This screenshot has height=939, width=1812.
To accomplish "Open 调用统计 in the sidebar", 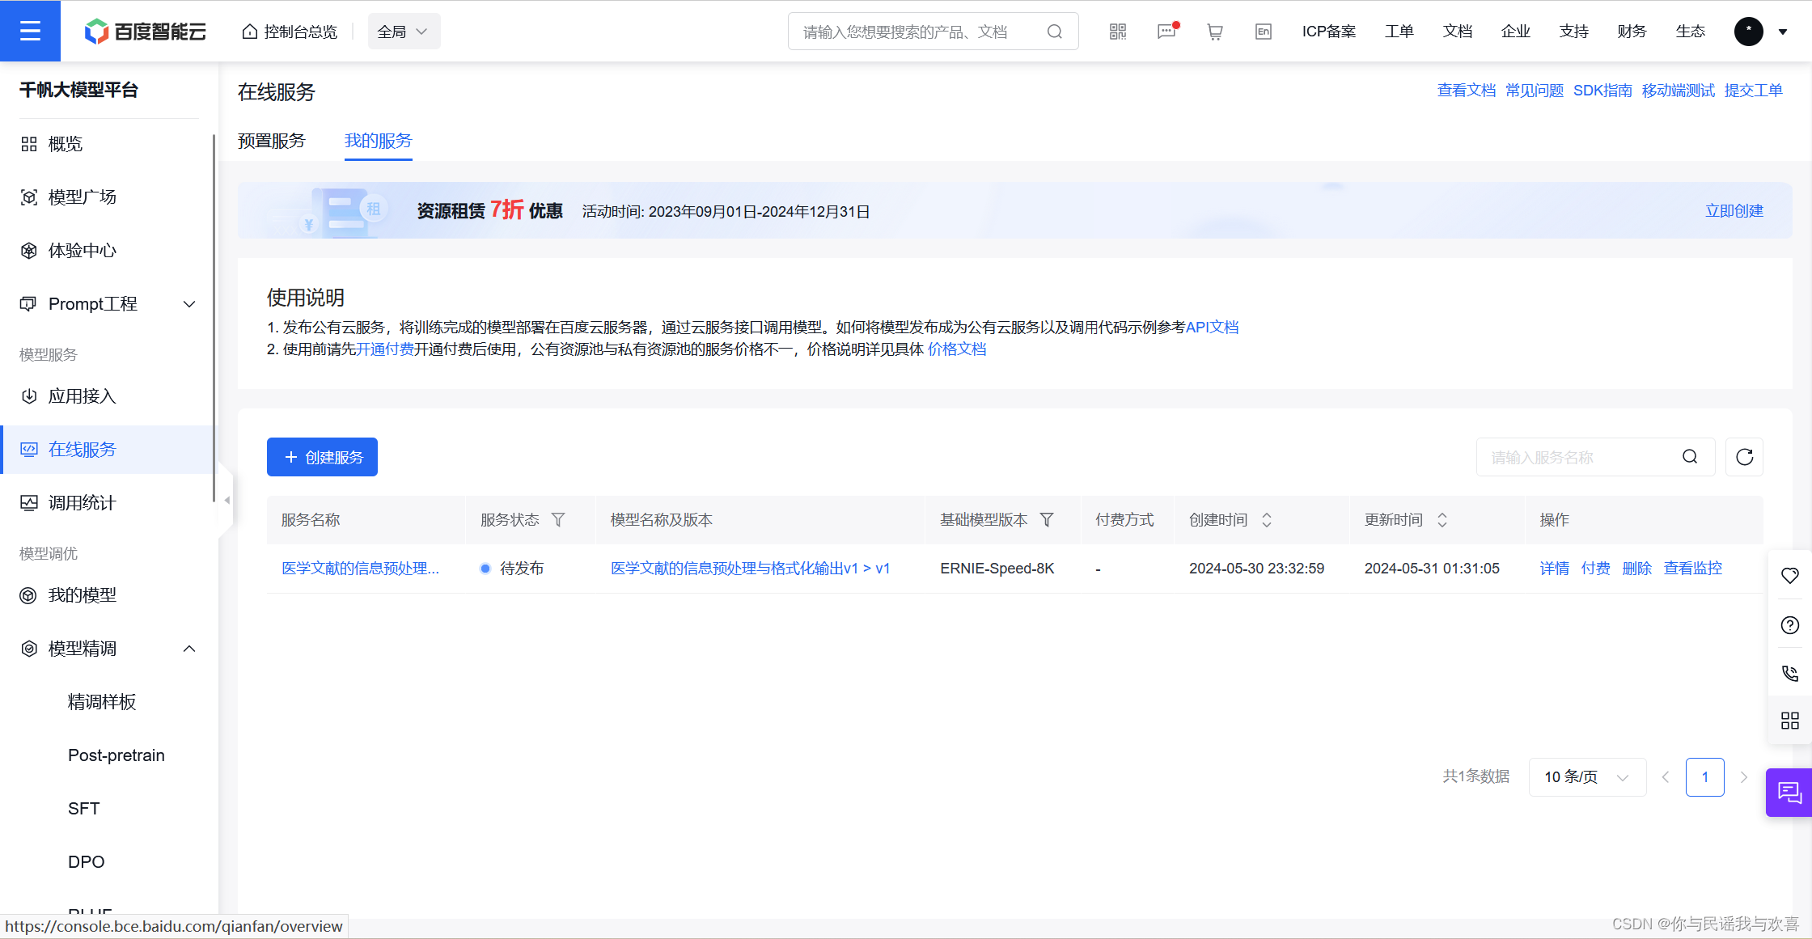I will click(x=82, y=503).
